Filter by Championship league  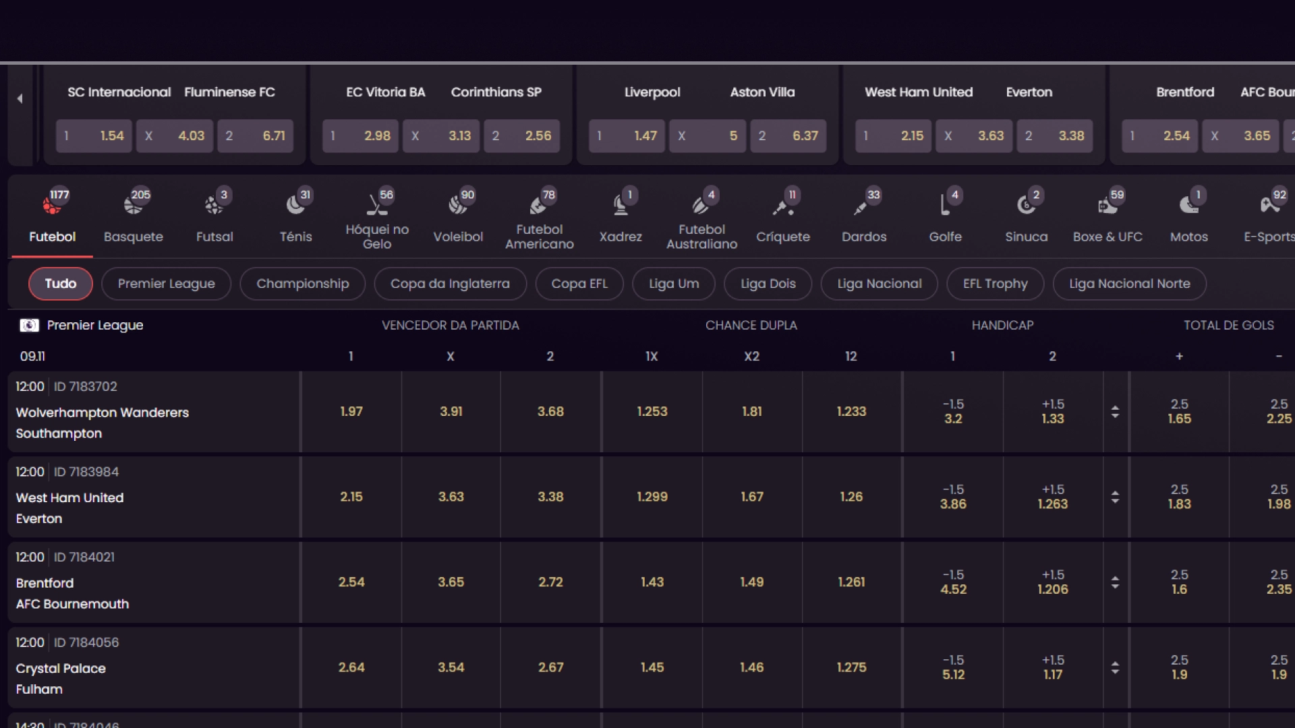(303, 284)
